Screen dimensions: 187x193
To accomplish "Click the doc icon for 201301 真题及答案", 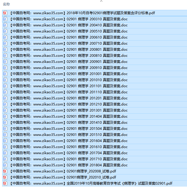I will click(5, 110).
